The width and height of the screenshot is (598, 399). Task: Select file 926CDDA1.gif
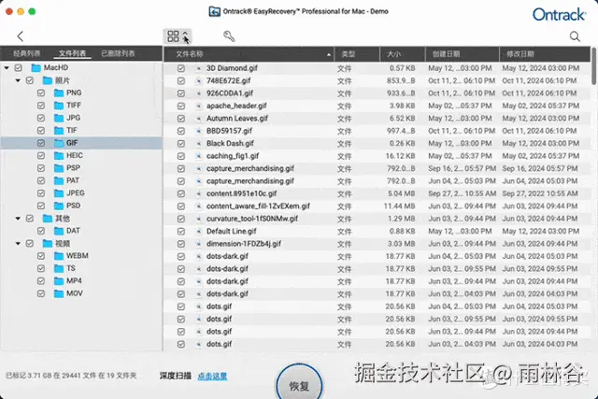tap(230, 93)
